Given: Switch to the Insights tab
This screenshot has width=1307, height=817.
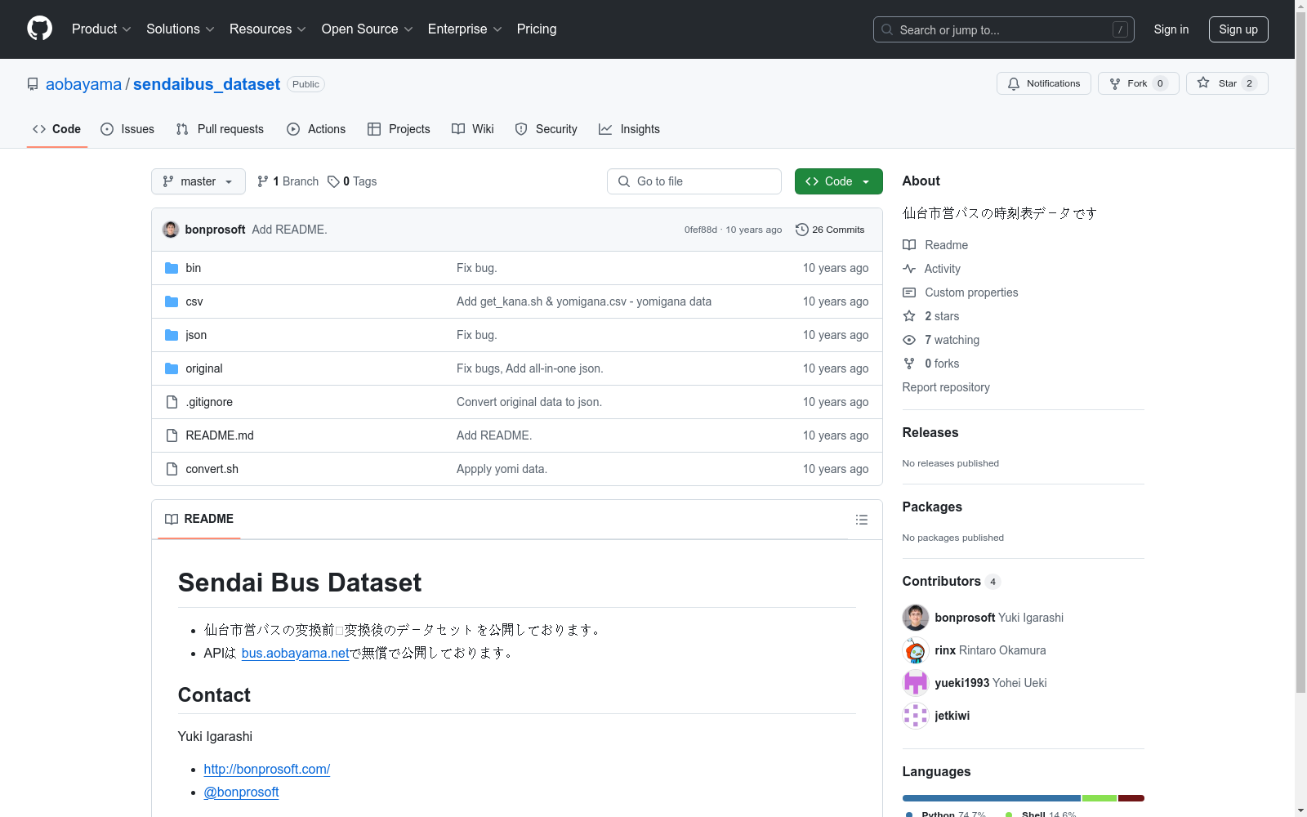Looking at the screenshot, I should click(x=629, y=129).
